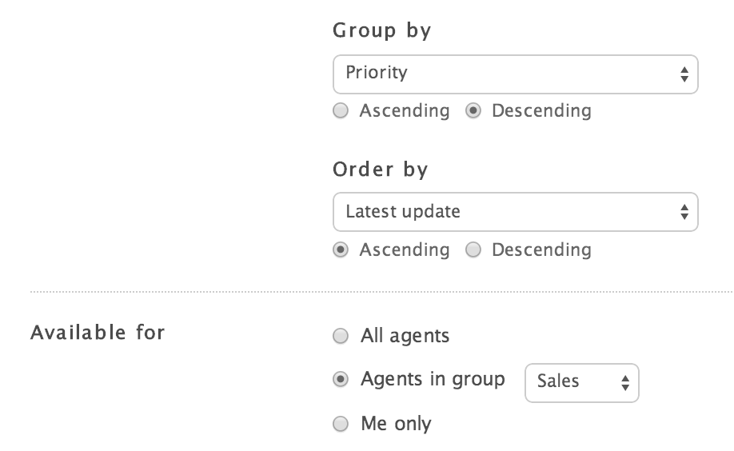Click the All agents label text

pyautogui.click(x=405, y=336)
